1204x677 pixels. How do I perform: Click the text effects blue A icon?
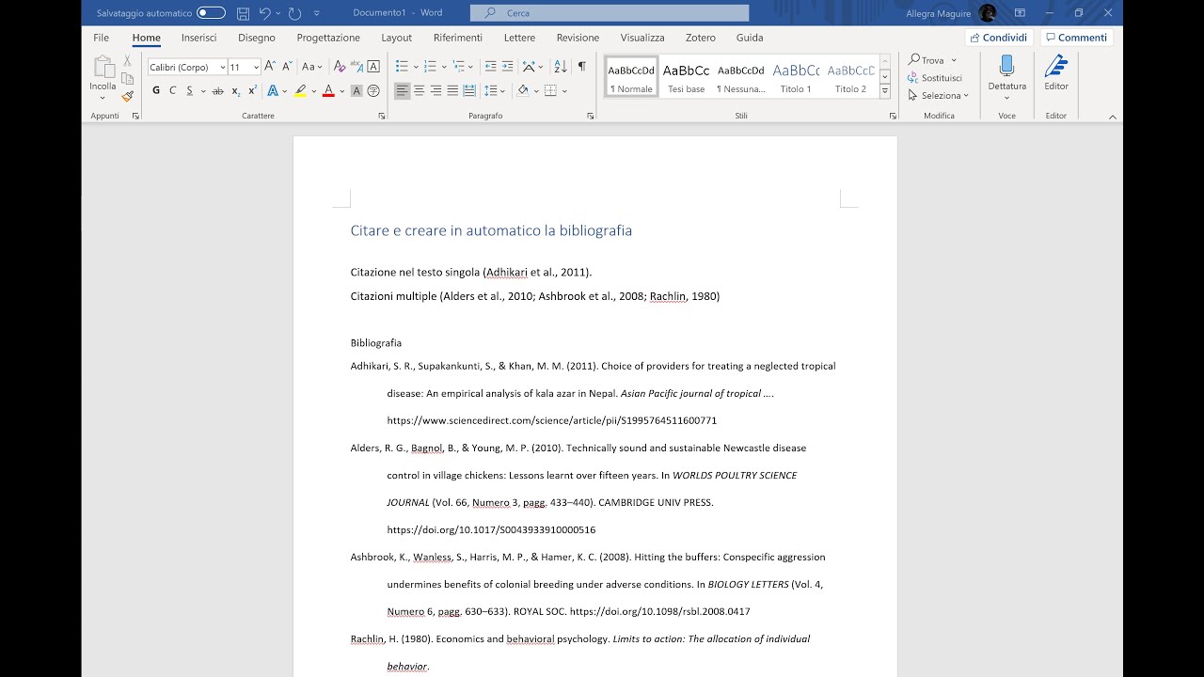coord(272,91)
